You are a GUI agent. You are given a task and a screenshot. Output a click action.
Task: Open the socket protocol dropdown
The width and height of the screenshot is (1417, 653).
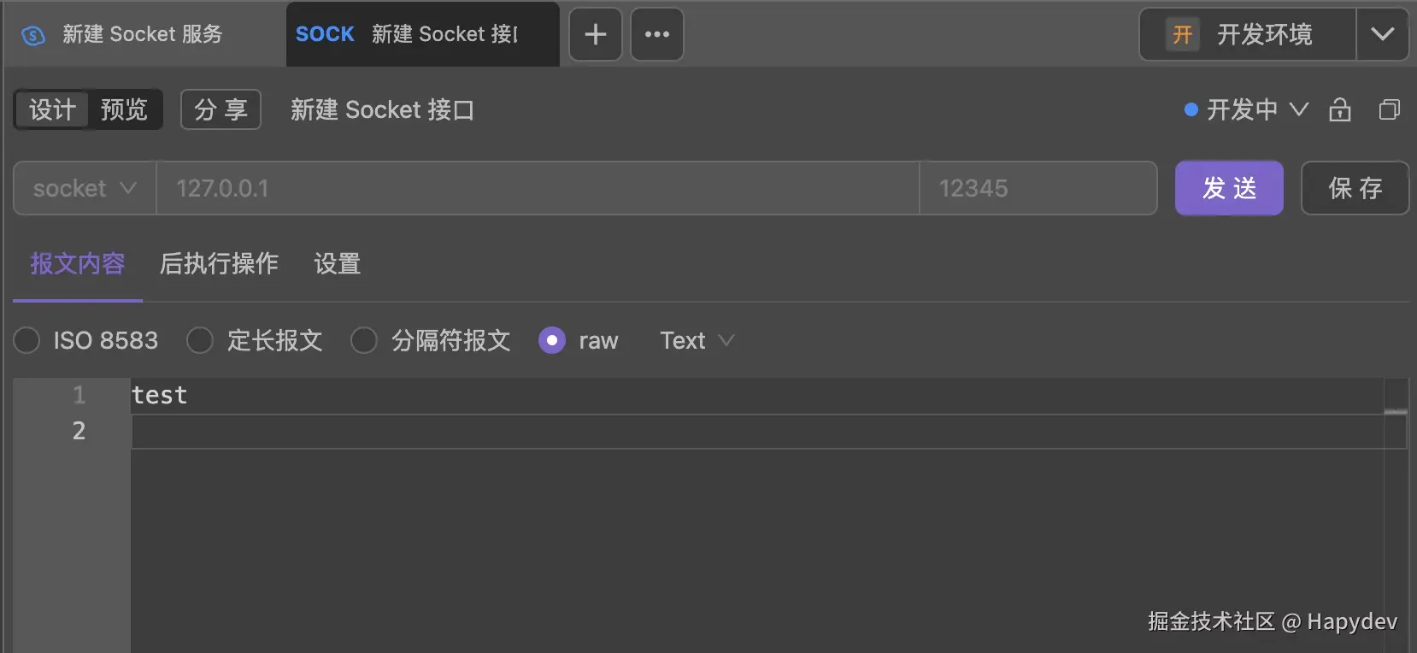(85, 188)
